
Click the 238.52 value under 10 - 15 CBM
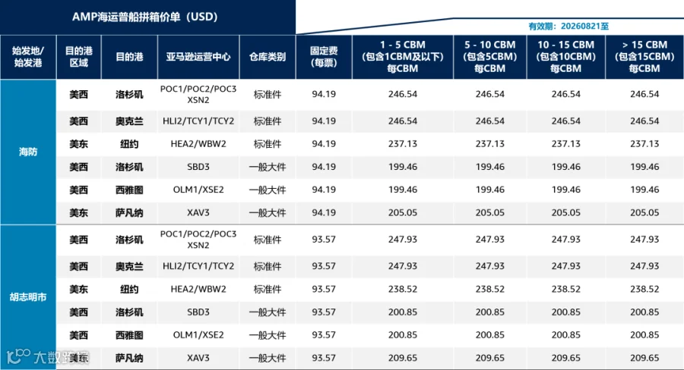click(x=565, y=289)
